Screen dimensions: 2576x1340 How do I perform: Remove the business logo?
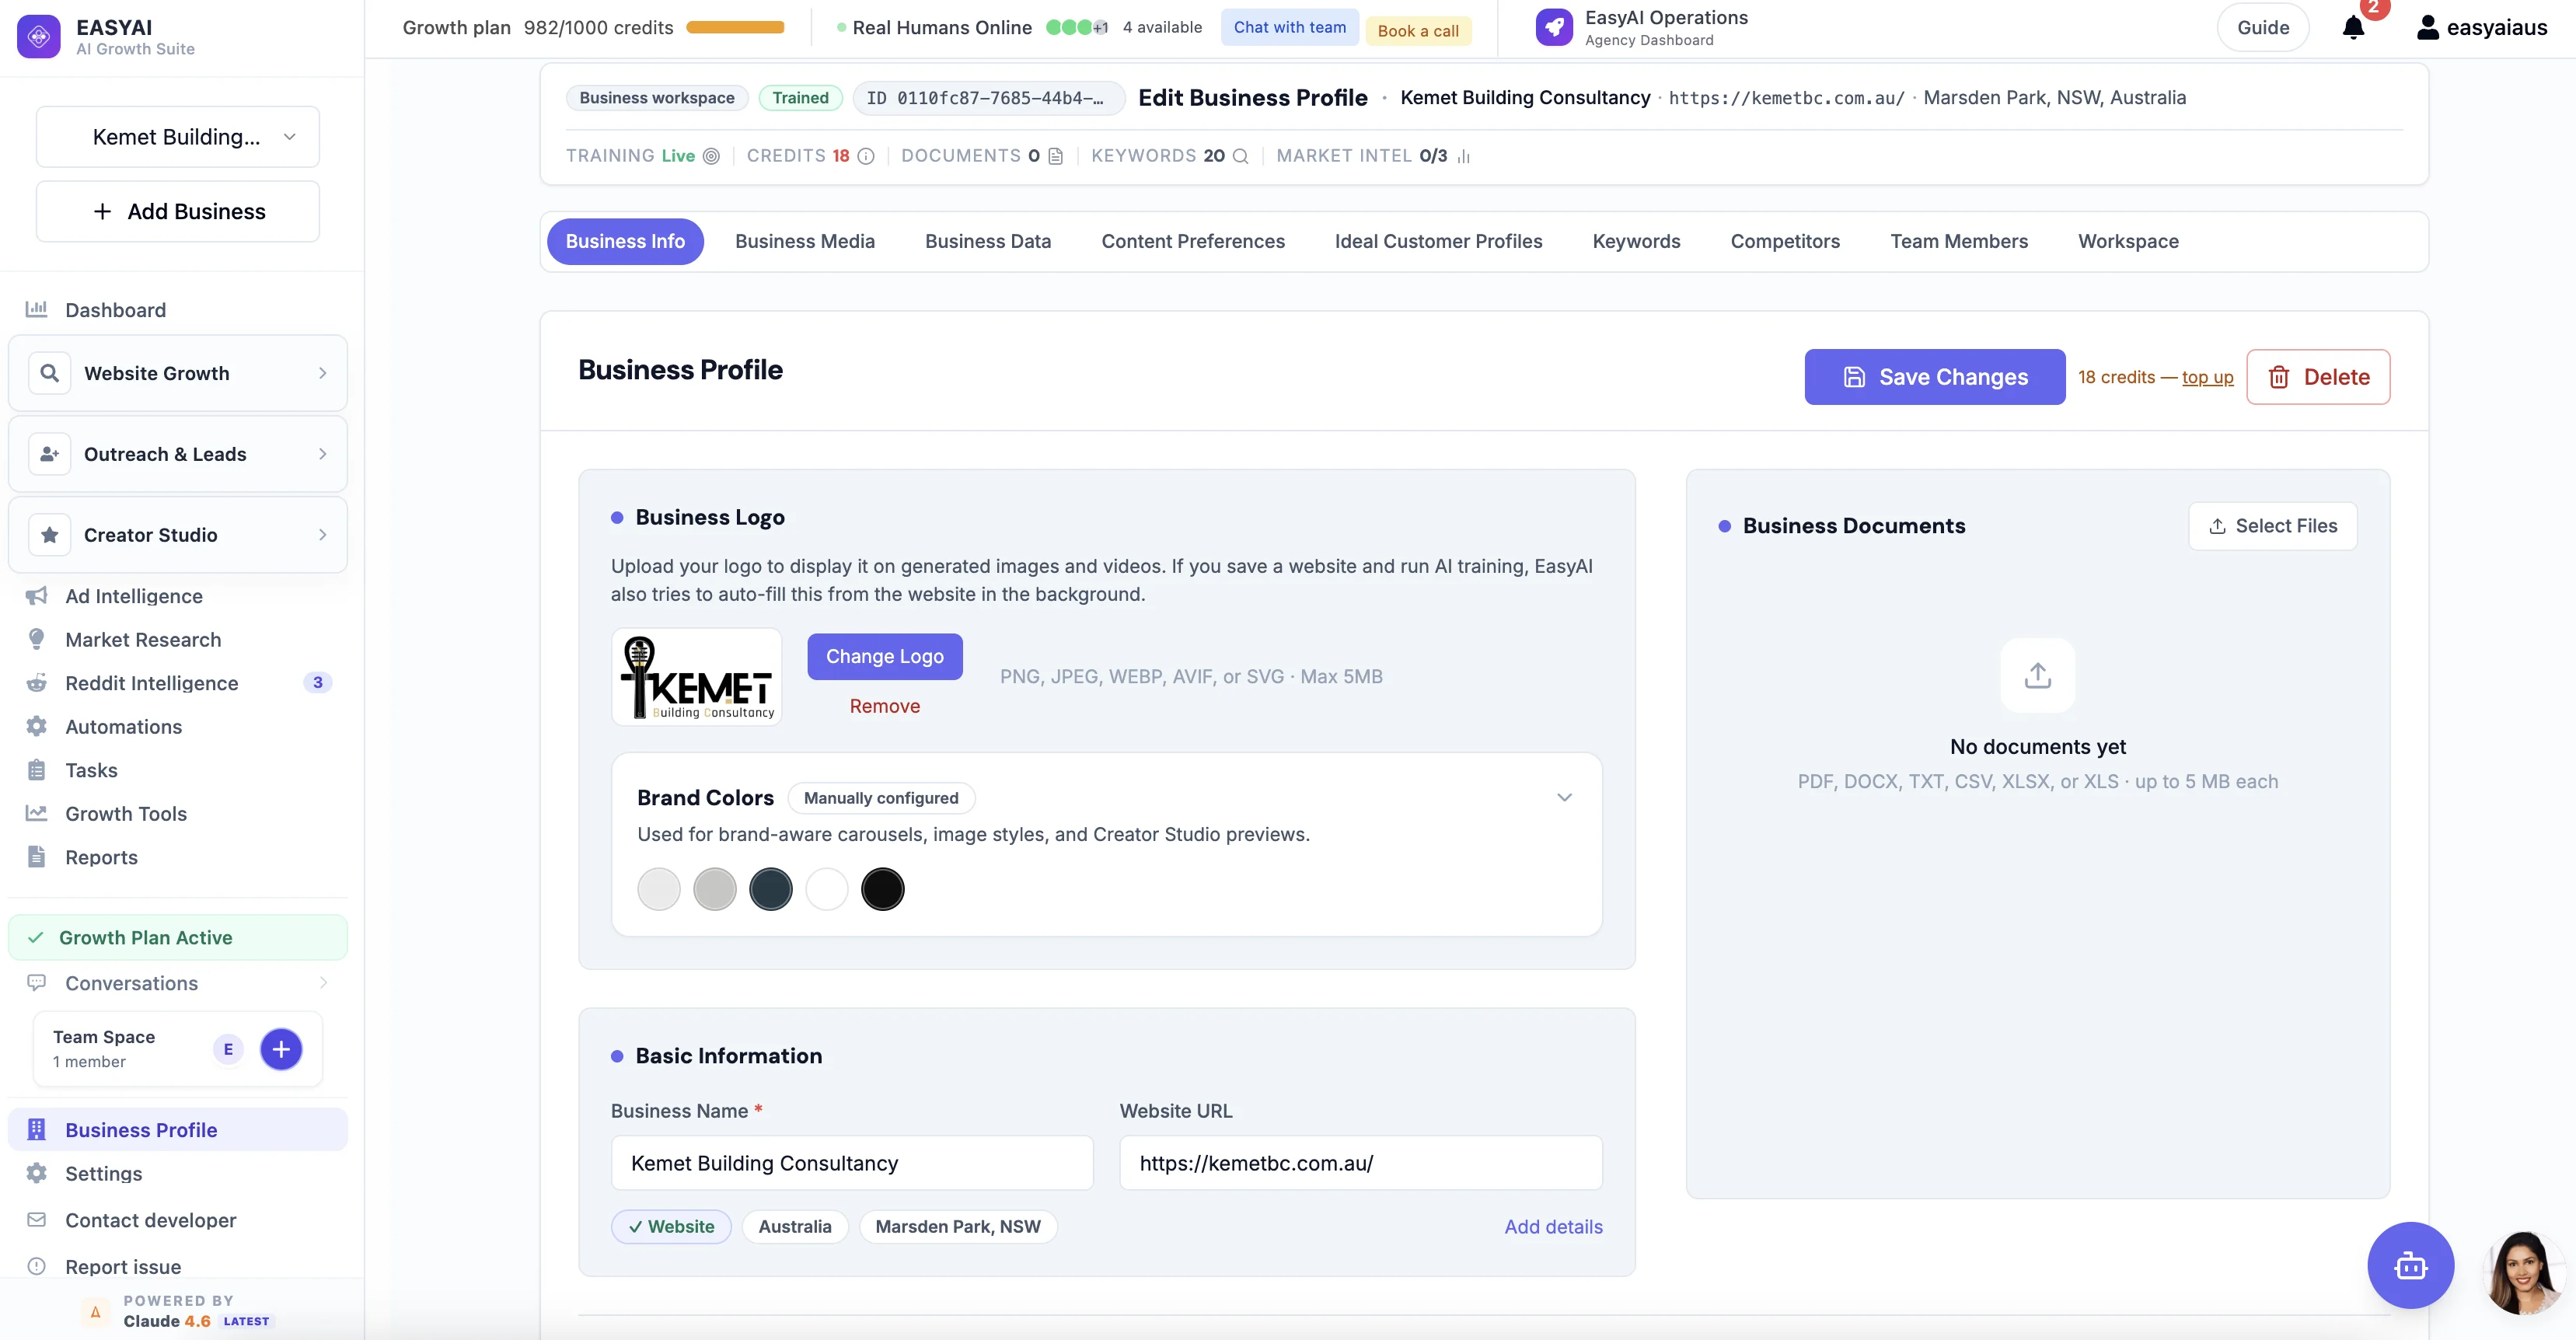884,706
